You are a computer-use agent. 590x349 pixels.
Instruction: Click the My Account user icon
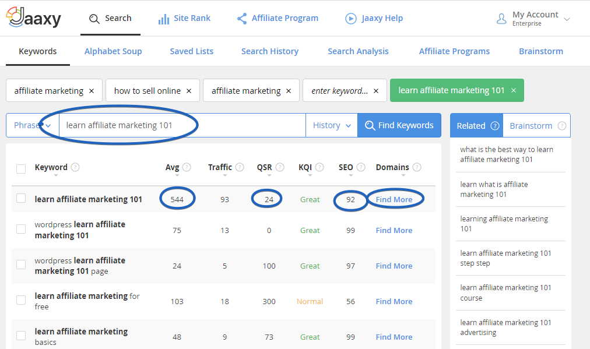[501, 19]
